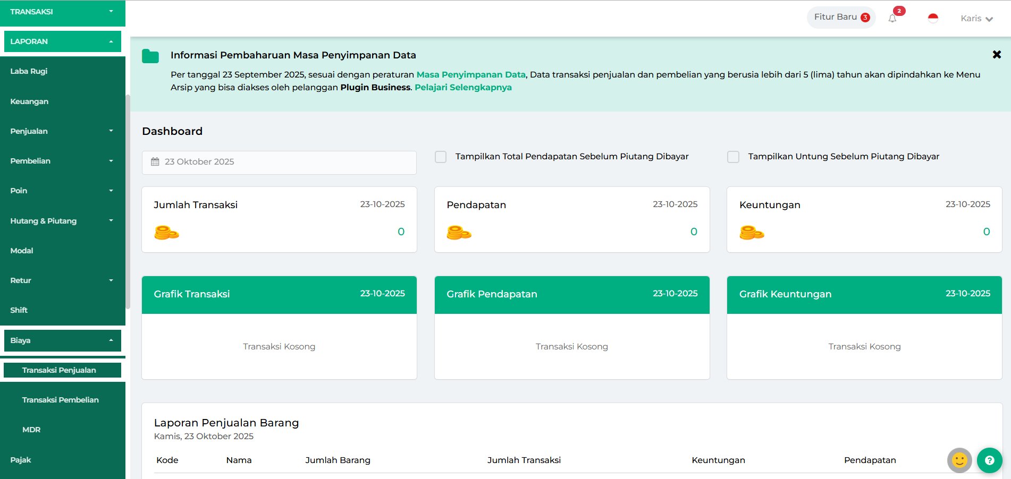Open the Laba Rugi report menu
Screen dimensions: 1011x479
coord(29,71)
